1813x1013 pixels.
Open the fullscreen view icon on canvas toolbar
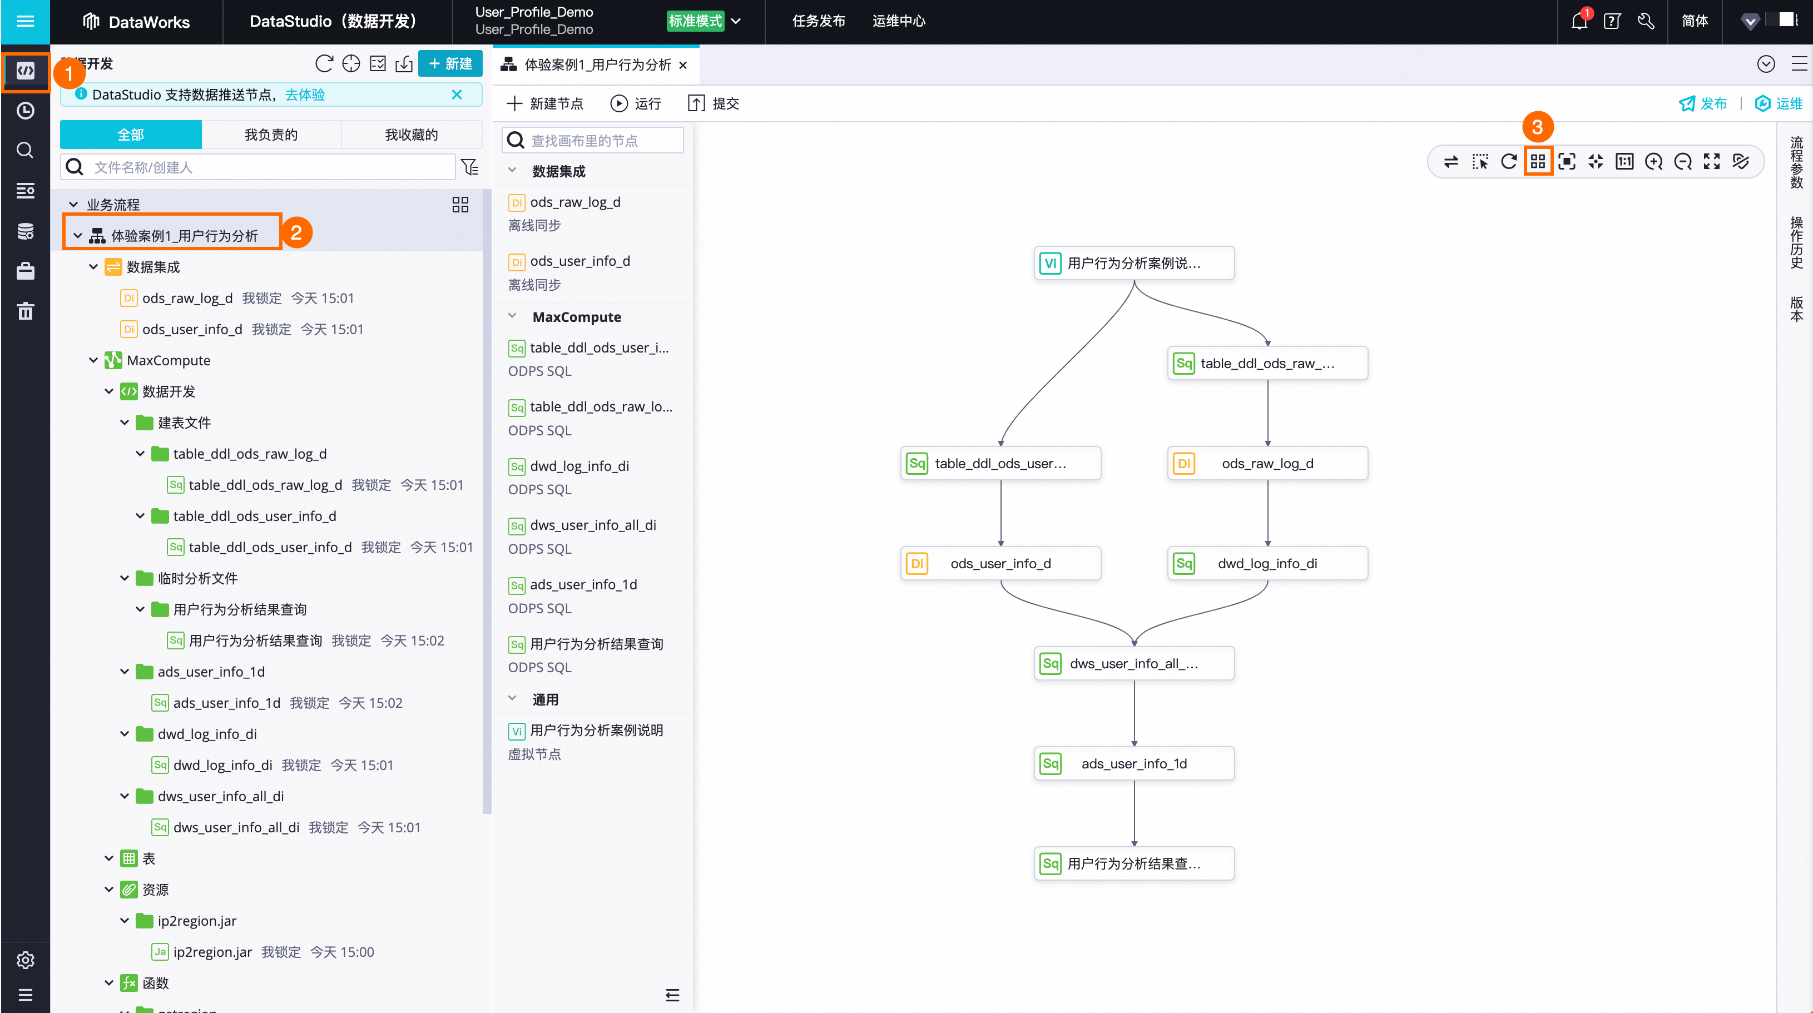pyautogui.click(x=1712, y=161)
